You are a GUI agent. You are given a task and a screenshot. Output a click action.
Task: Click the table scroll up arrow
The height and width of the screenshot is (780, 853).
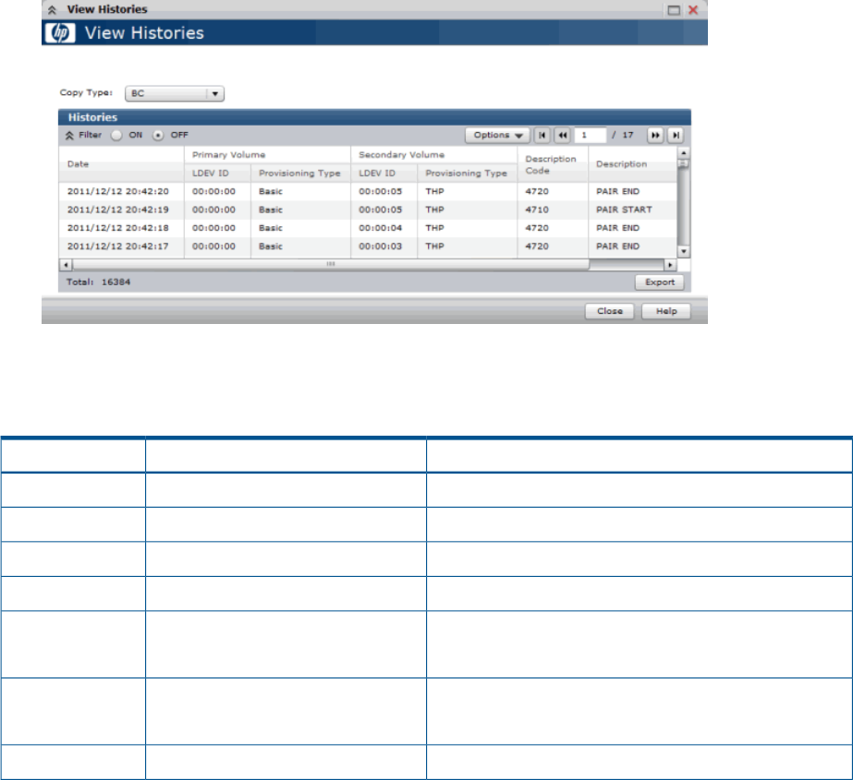tap(684, 152)
